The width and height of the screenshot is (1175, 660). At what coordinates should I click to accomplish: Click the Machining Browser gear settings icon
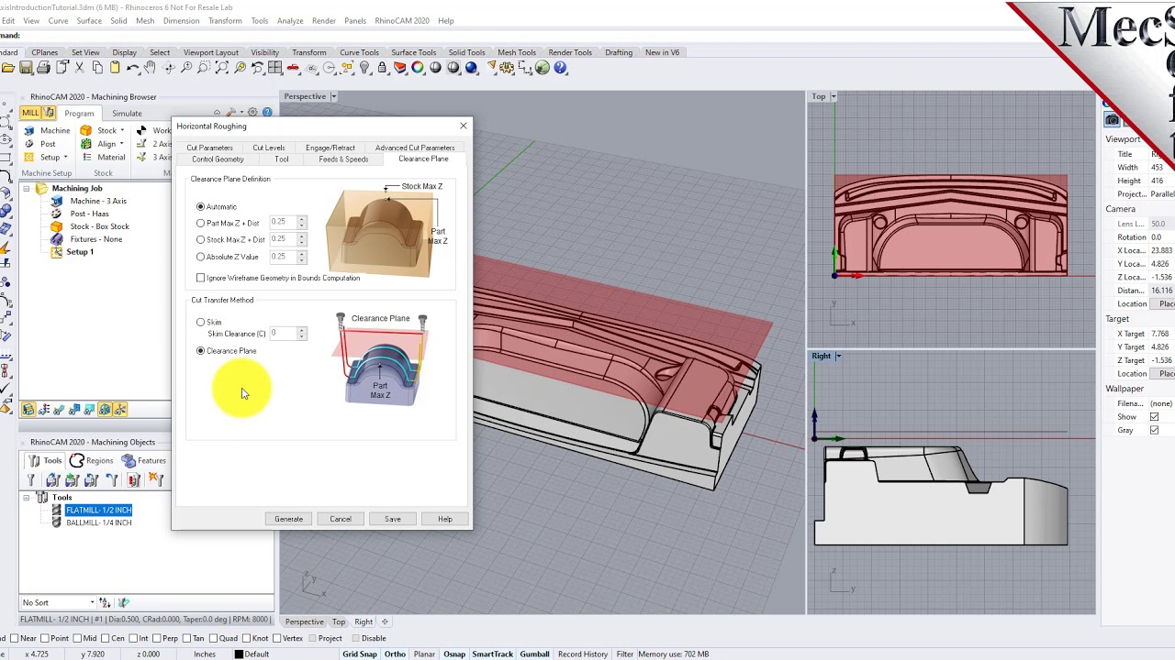[252, 113]
